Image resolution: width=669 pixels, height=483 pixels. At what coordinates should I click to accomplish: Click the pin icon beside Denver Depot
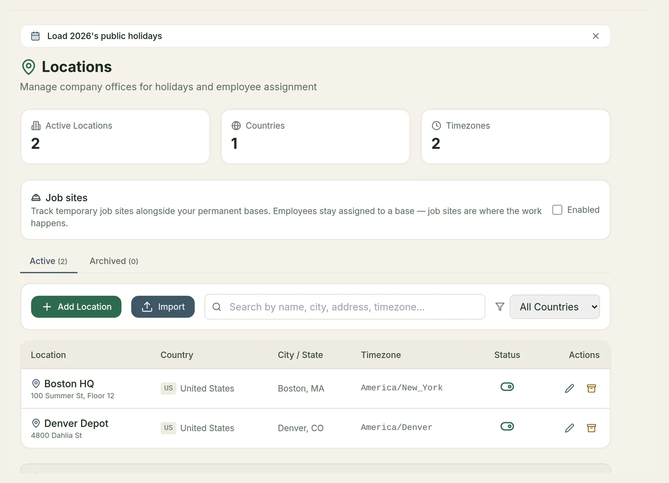tap(36, 423)
